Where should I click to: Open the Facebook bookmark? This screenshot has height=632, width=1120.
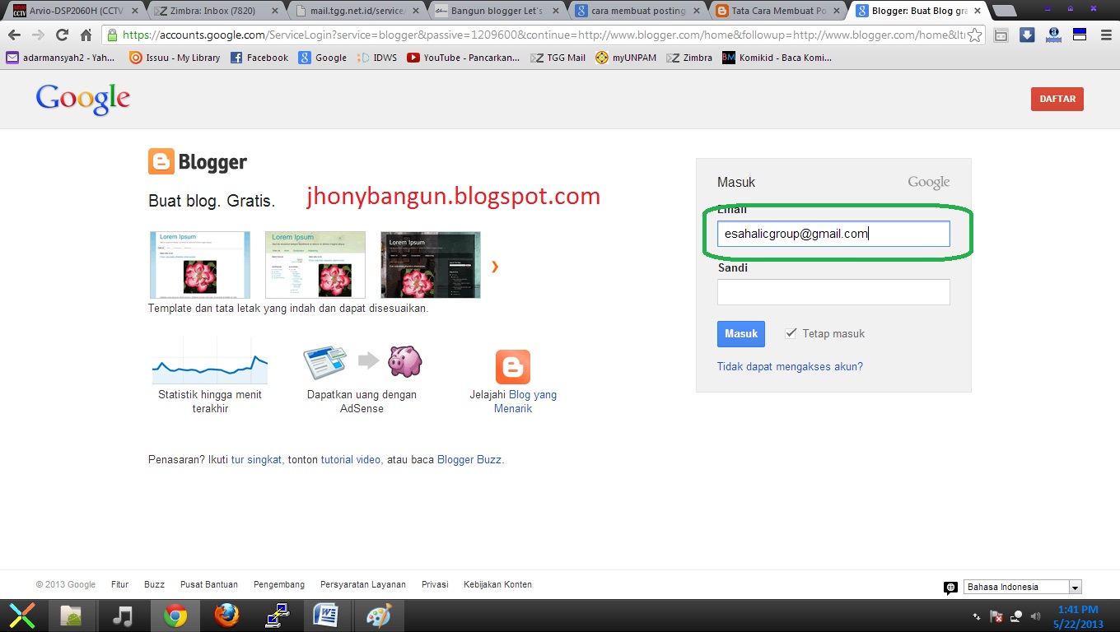[259, 58]
